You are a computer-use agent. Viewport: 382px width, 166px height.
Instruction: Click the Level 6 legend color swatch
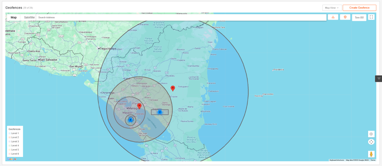tap(9, 154)
